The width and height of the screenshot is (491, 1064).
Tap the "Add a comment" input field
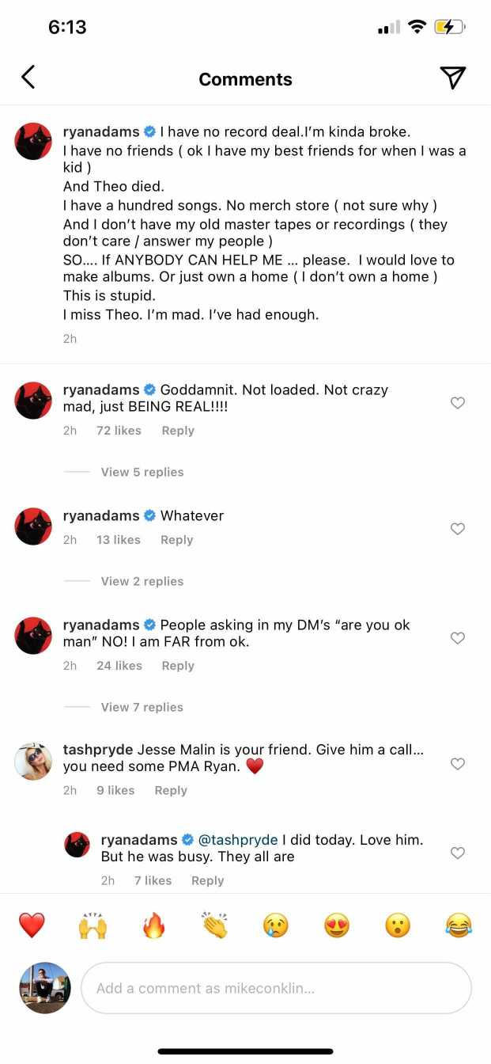276,988
